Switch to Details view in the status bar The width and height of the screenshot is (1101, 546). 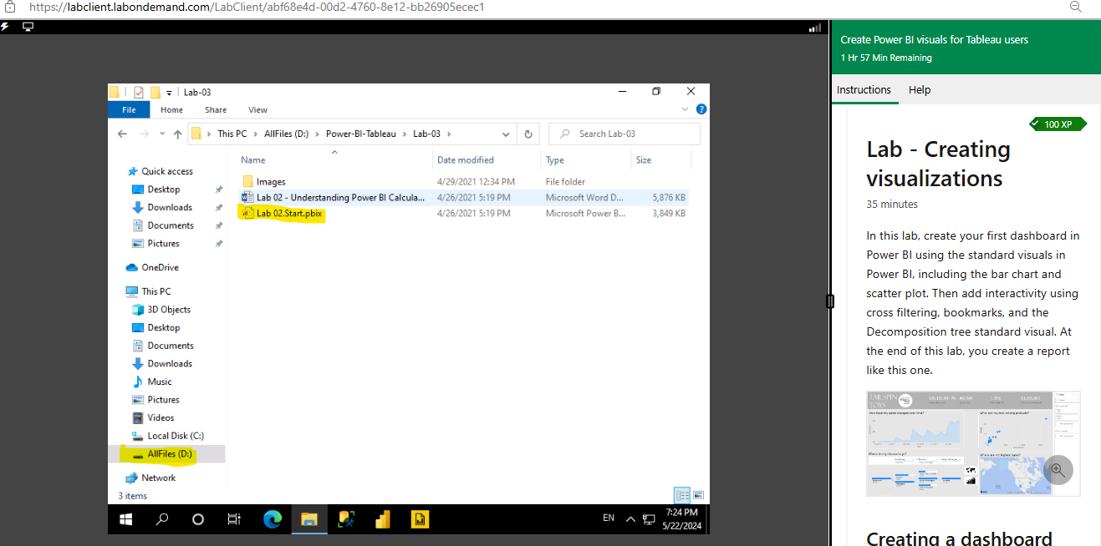[682, 494]
